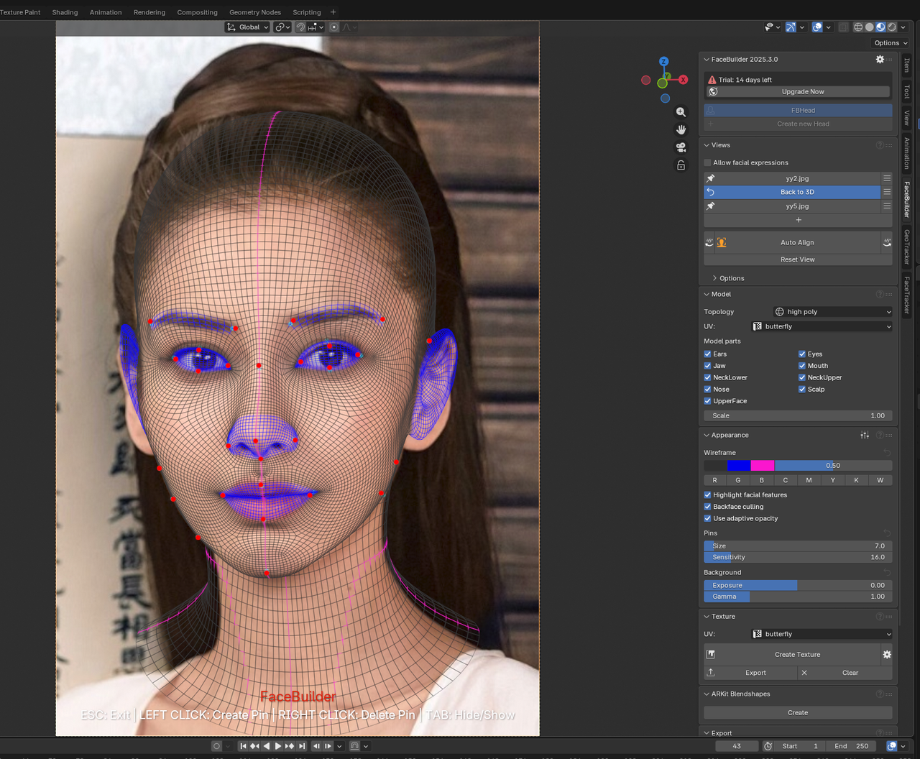Select solid viewport shading icon

[x=869, y=27]
